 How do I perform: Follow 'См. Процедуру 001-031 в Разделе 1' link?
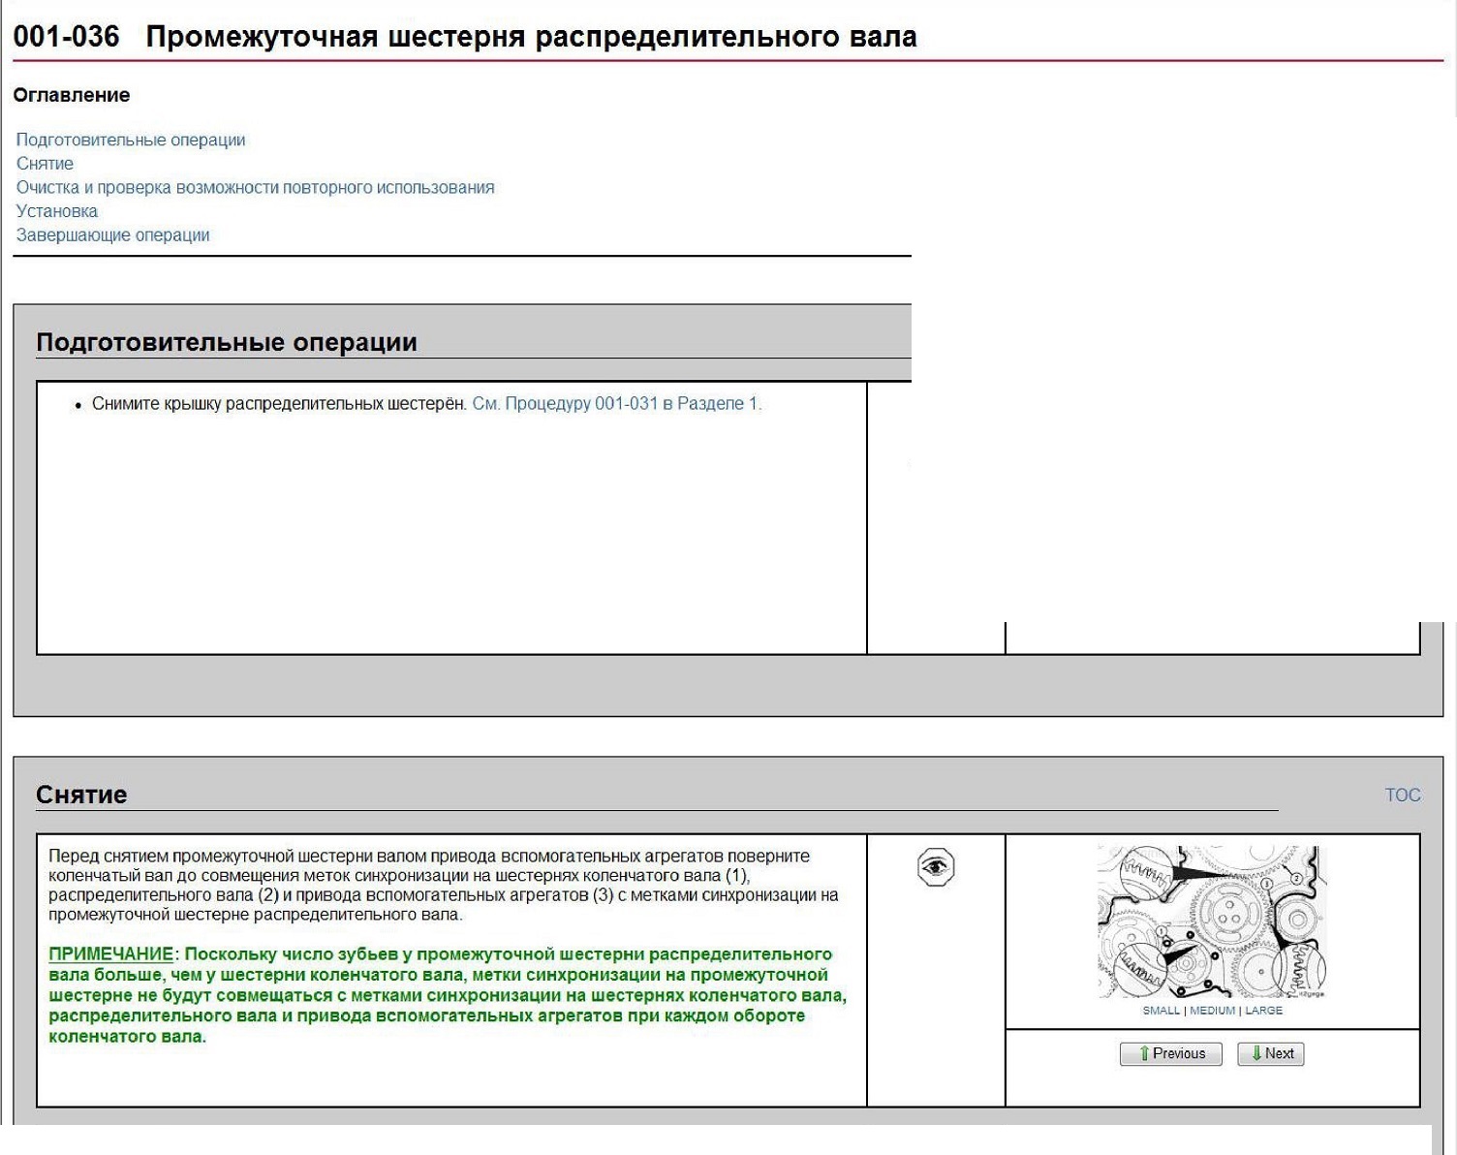pyautogui.click(x=617, y=403)
